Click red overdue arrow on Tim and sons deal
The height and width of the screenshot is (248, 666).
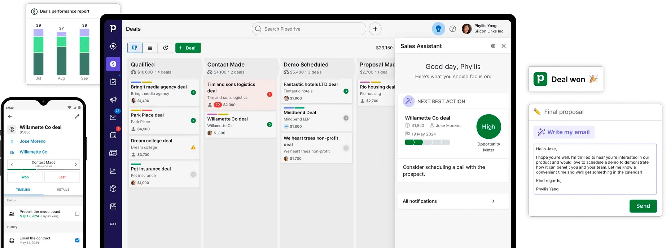click(x=270, y=94)
